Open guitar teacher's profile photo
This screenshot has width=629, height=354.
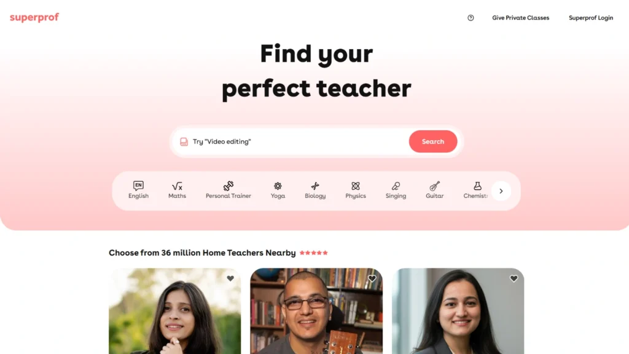coord(316,311)
